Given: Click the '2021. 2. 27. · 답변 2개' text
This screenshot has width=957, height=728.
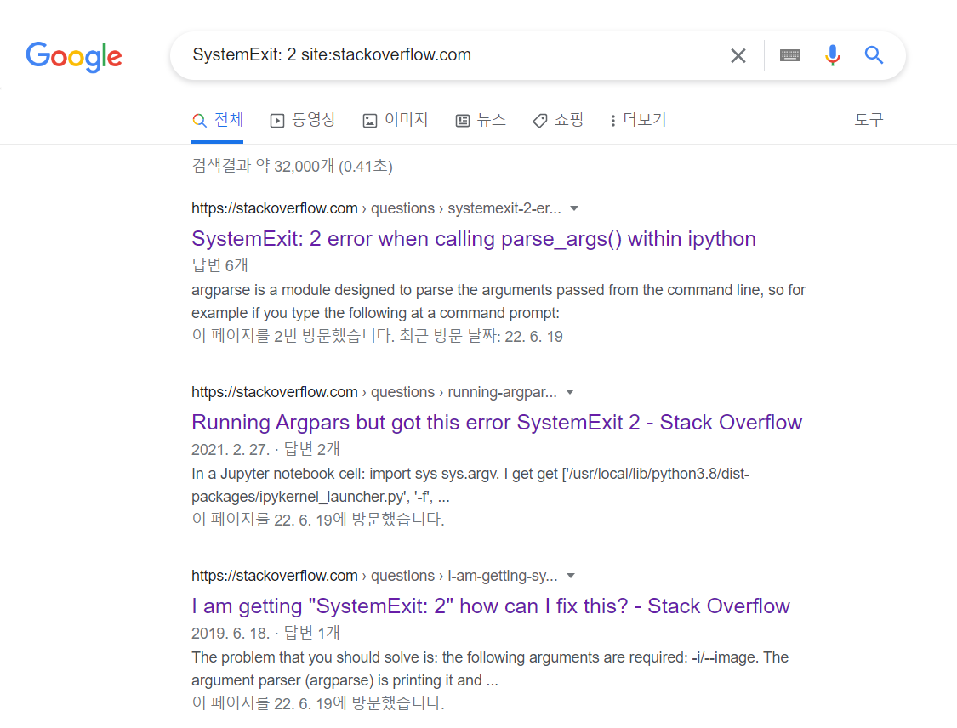Looking at the screenshot, I should click(x=265, y=449).
